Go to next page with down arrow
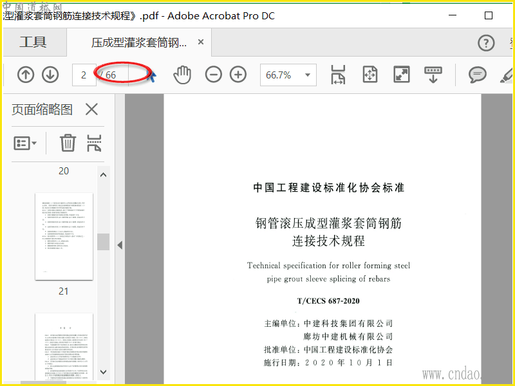 point(50,75)
